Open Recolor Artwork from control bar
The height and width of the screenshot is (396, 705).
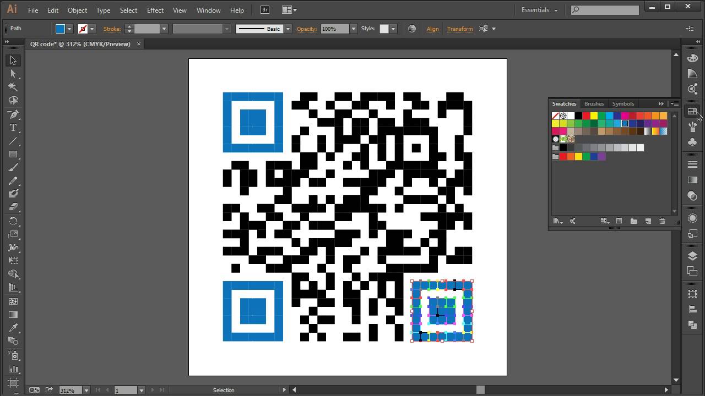411,29
